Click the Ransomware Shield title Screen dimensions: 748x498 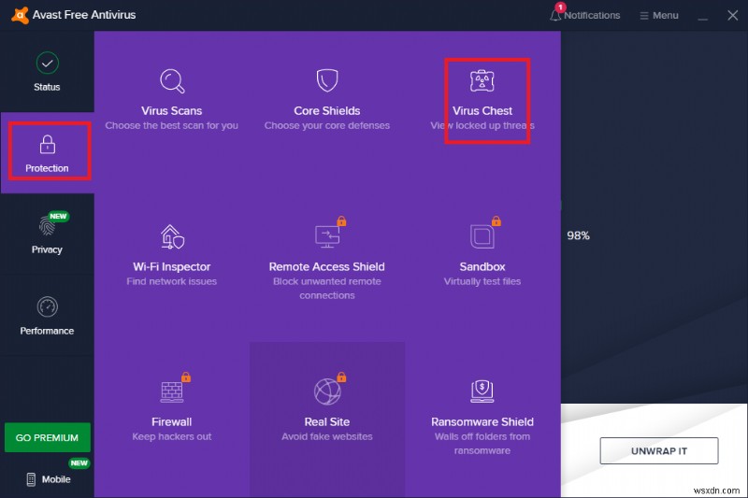tap(482, 421)
